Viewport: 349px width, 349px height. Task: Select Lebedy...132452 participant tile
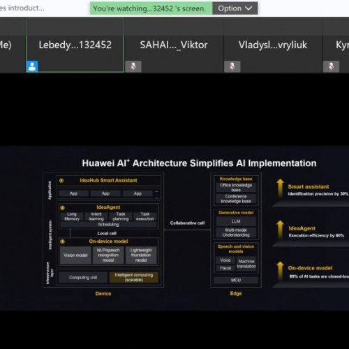(x=75, y=45)
